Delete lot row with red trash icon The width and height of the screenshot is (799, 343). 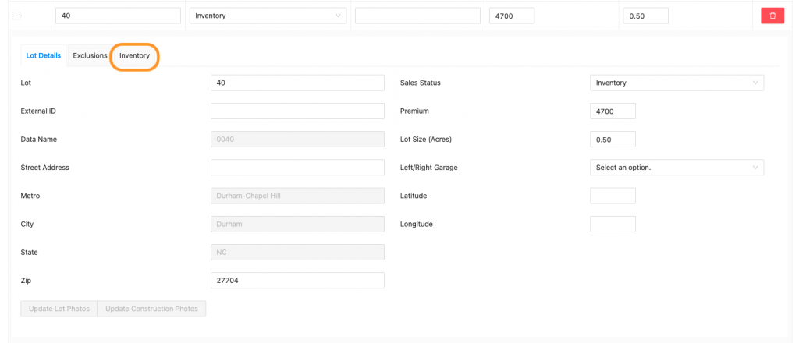(x=772, y=16)
